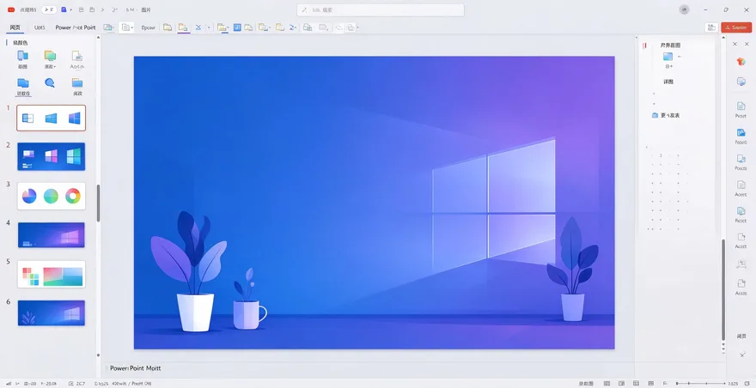Viewport: 756px width, 388px height.
Task: Click the orange button at top right
Action: click(736, 27)
